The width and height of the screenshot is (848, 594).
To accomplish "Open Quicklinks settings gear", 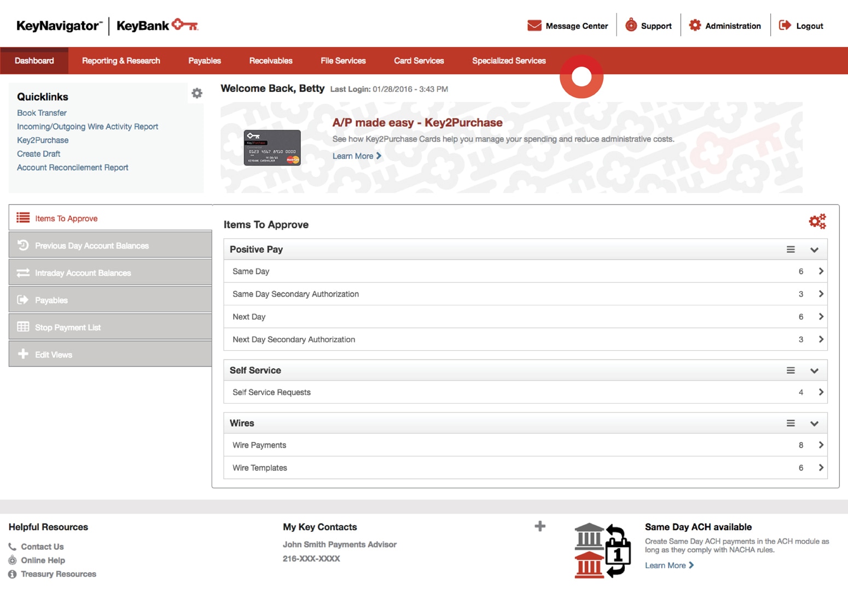I will tap(197, 93).
